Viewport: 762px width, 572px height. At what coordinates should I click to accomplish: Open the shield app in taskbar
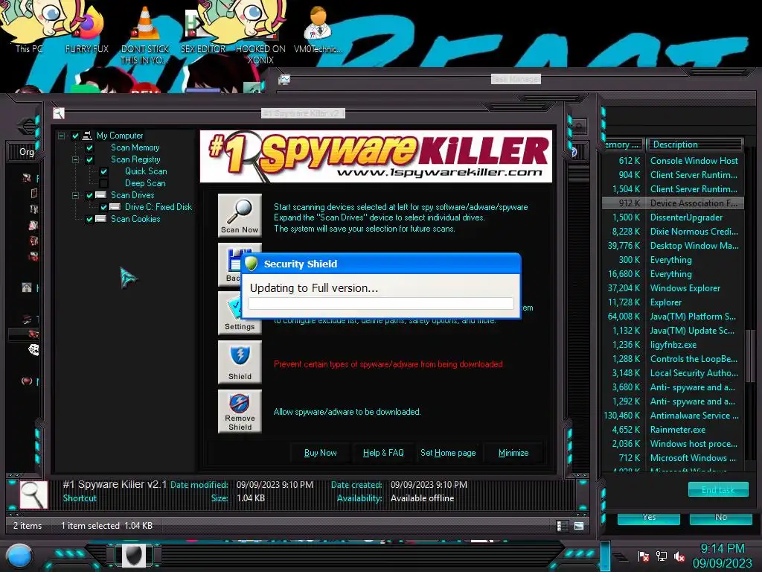point(133,556)
